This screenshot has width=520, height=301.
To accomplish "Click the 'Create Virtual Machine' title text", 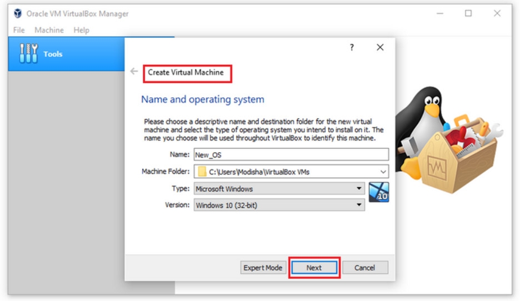I will coord(186,72).
